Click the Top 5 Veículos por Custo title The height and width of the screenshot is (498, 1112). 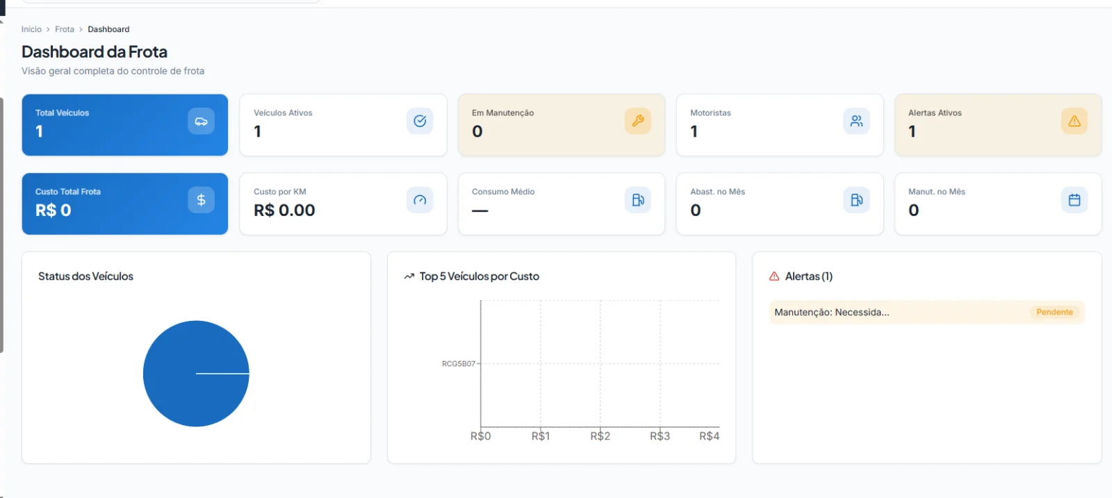[x=480, y=276]
